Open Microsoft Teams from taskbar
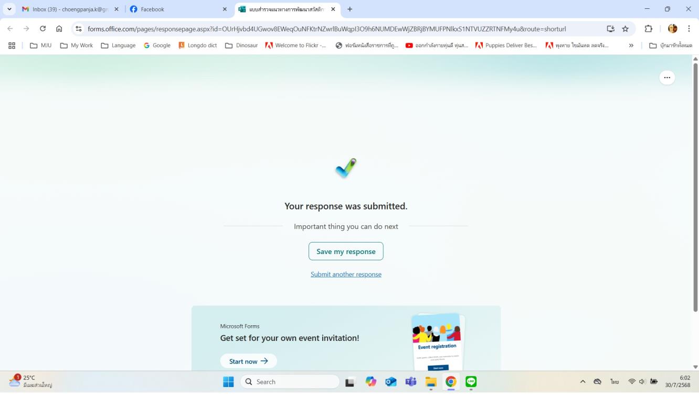Image resolution: width=699 pixels, height=419 pixels. pos(410,382)
